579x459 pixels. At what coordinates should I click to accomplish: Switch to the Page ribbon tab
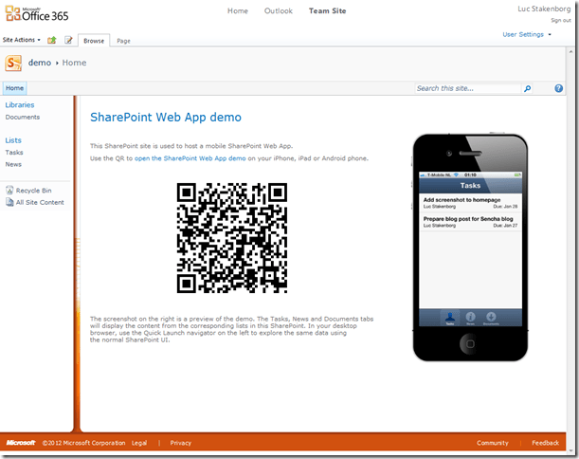(123, 41)
